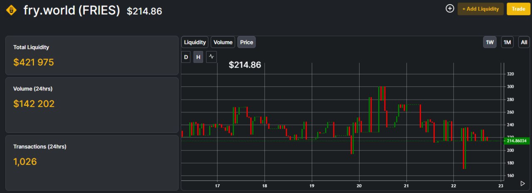Select hourly candles with H button
Screen dimensions: 532x193
pyautogui.click(x=198, y=57)
